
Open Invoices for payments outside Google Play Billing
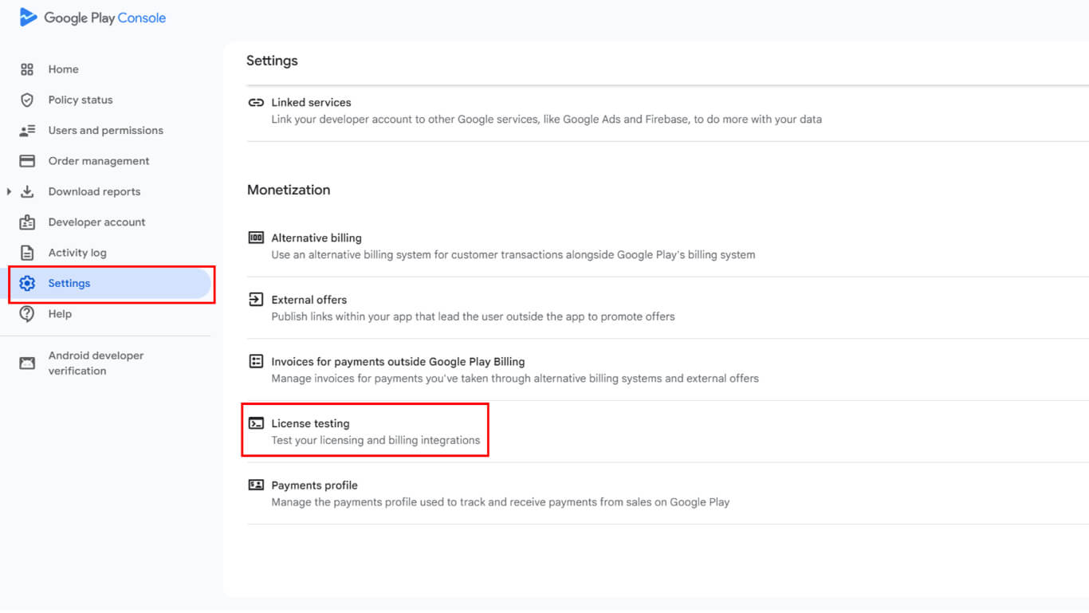[398, 362]
